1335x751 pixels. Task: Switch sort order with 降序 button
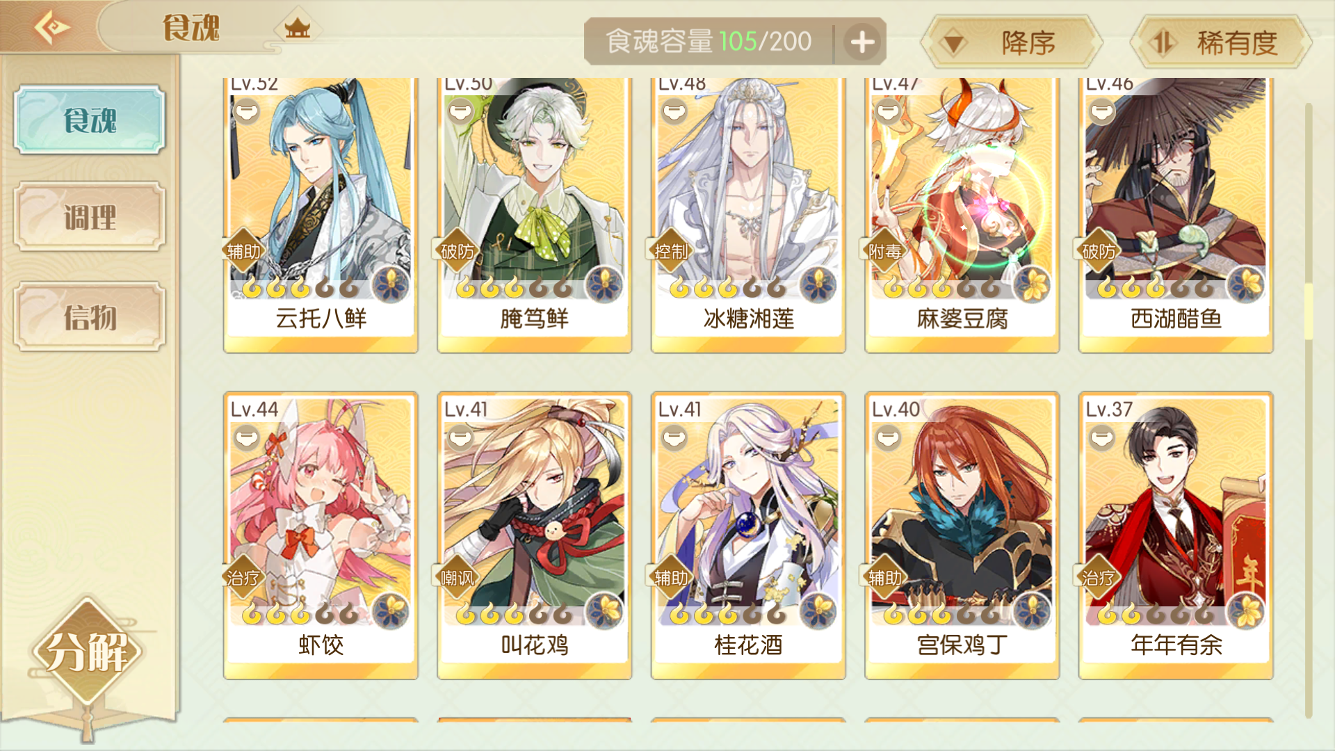[1012, 43]
